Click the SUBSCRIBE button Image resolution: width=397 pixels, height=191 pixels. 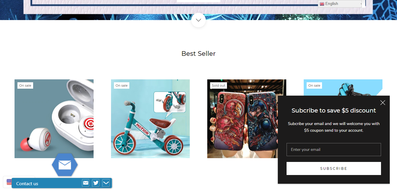(x=334, y=168)
